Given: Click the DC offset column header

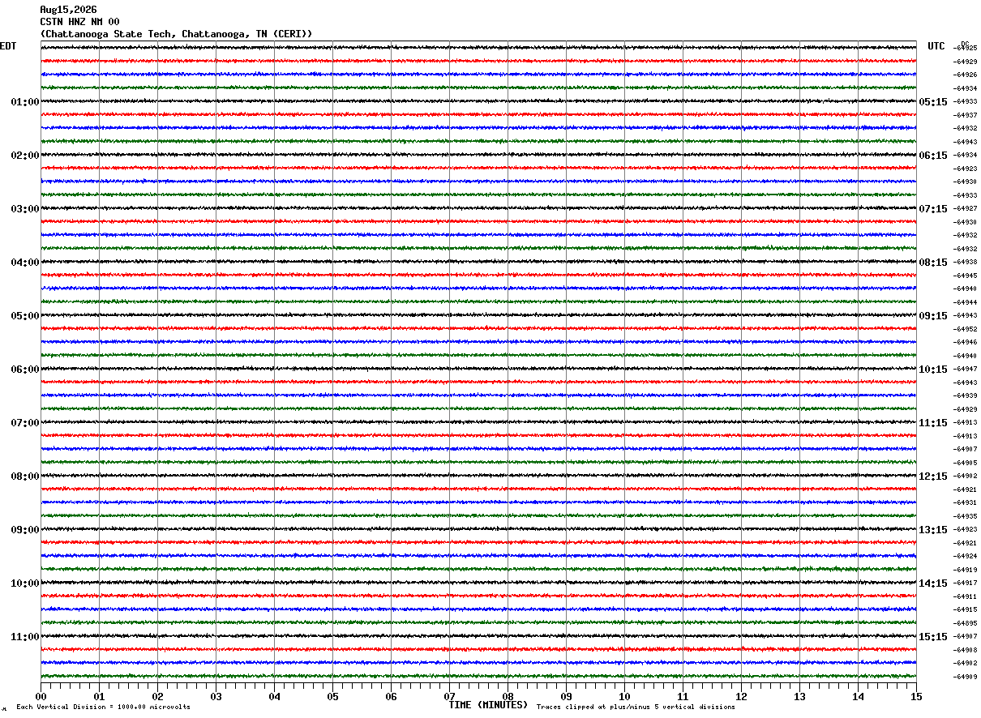Looking at the screenshot, I should 965,44.
